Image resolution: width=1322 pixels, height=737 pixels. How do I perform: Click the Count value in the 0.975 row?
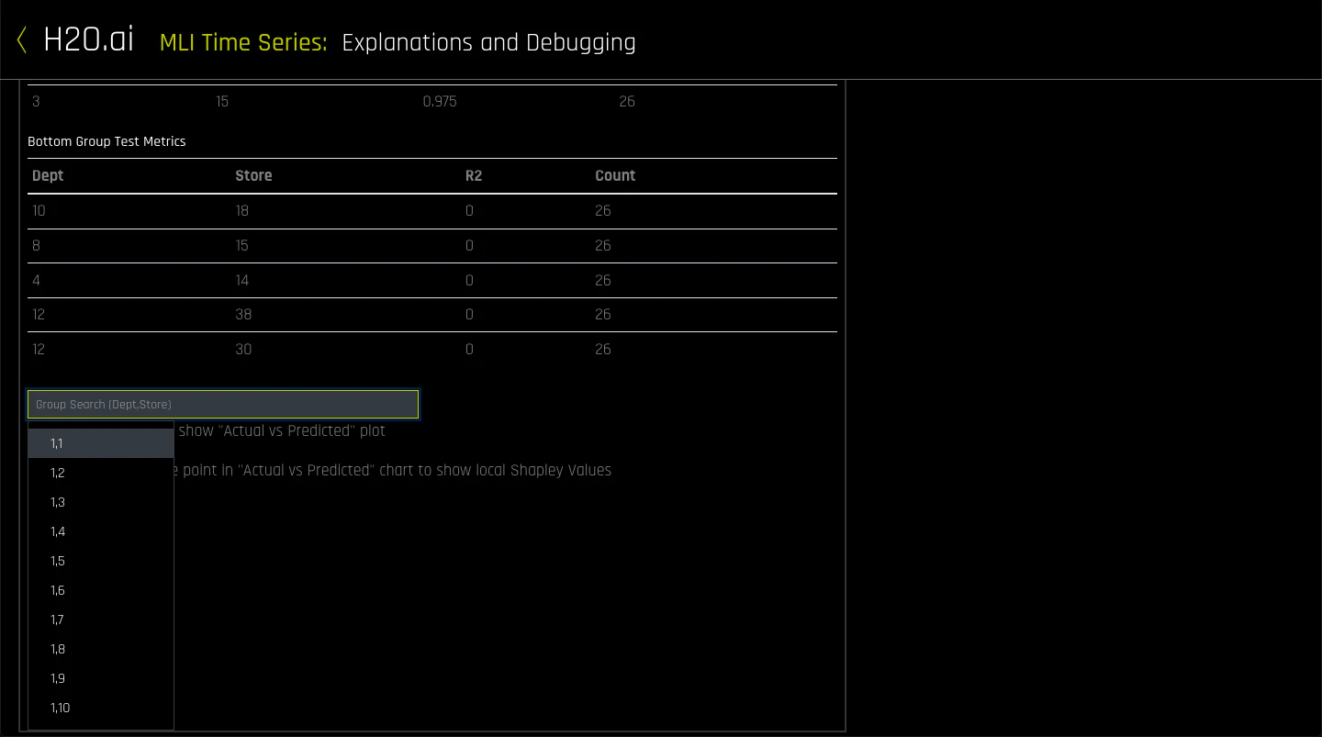(x=627, y=102)
